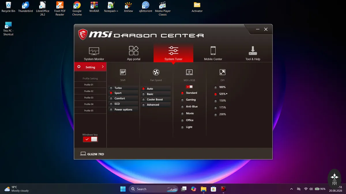Select Anti-Blue display mode
Screen dimensions: 346x194
point(189,107)
